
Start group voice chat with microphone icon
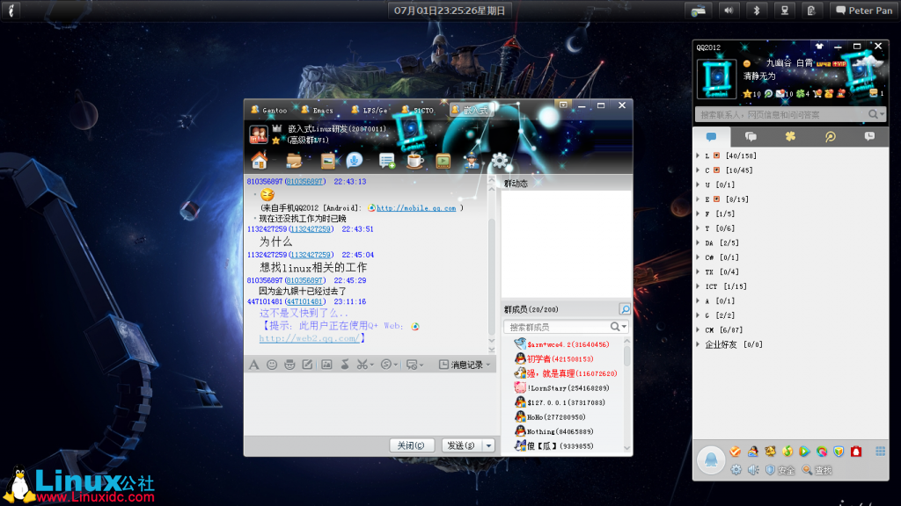[355, 161]
